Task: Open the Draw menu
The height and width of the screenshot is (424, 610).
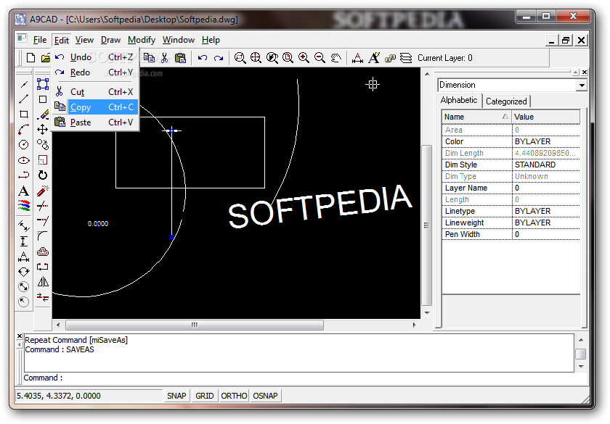Action: point(110,40)
